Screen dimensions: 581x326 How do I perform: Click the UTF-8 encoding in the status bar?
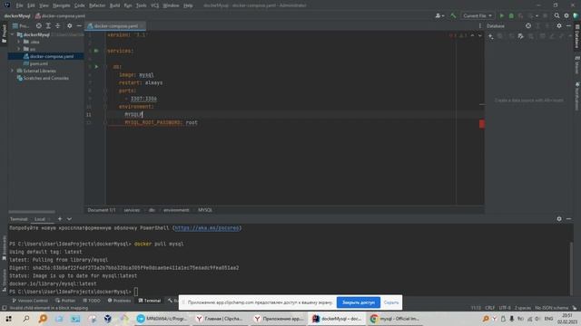pos(505,308)
